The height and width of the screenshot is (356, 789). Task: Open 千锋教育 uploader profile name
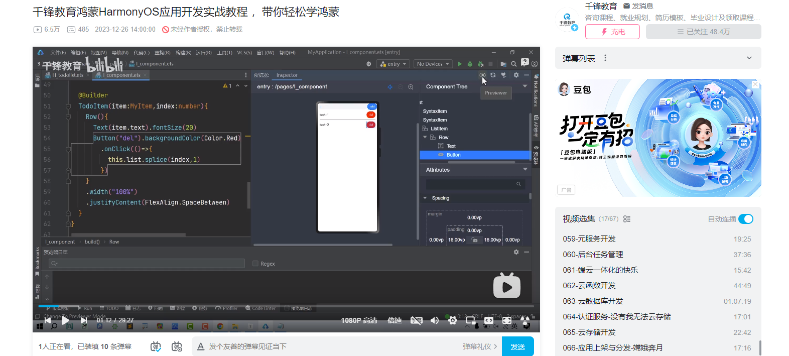pyautogui.click(x=601, y=6)
